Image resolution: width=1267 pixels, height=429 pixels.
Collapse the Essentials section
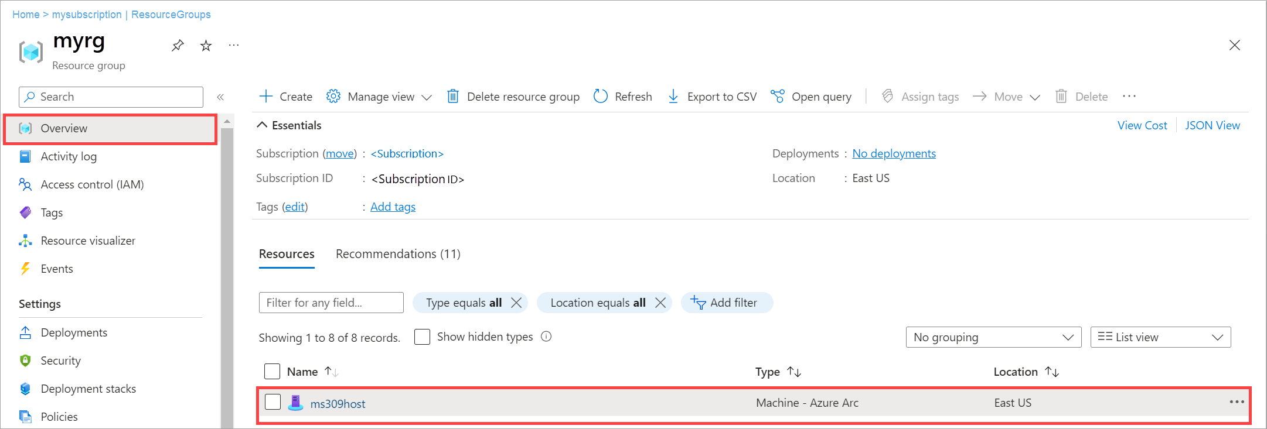263,125
